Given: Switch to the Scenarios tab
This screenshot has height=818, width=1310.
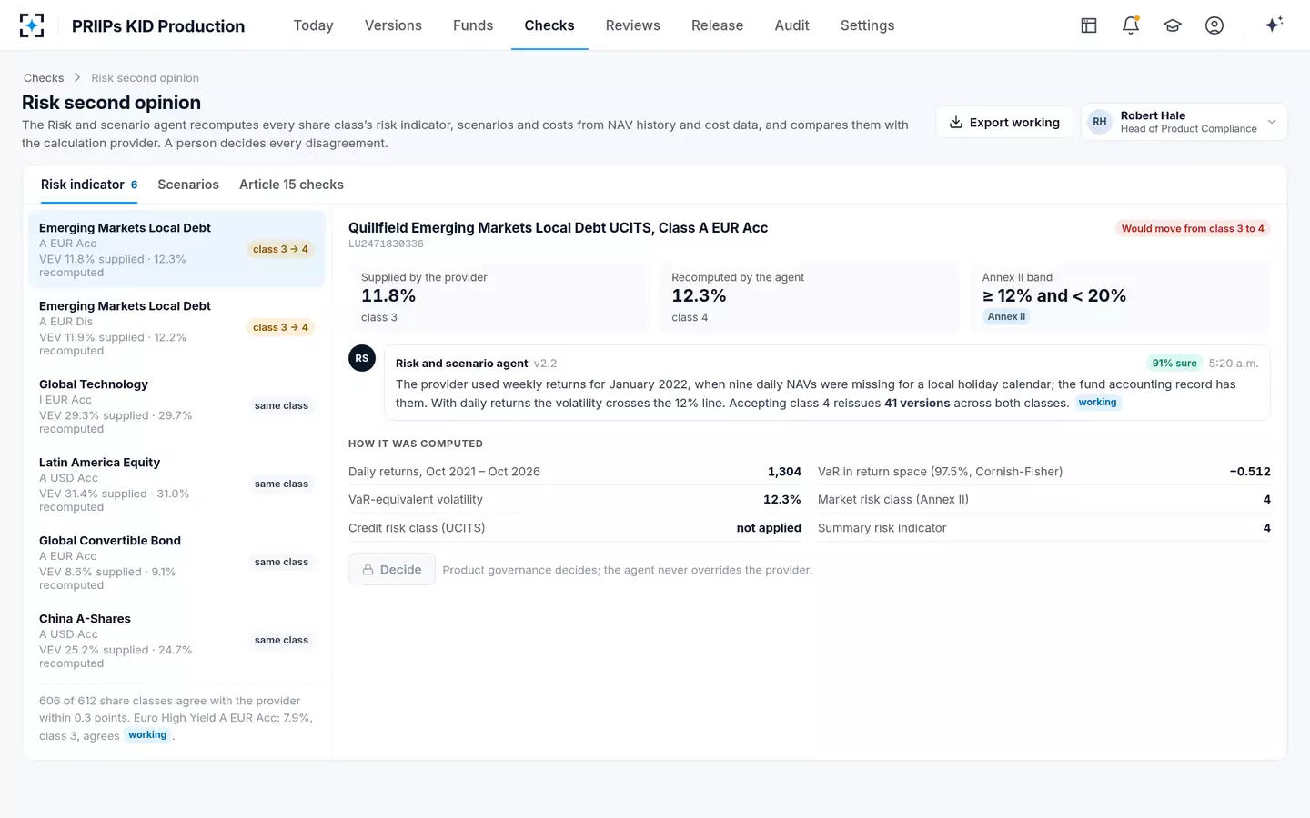Looking at the screenshot, I should [x=188, y=185].
